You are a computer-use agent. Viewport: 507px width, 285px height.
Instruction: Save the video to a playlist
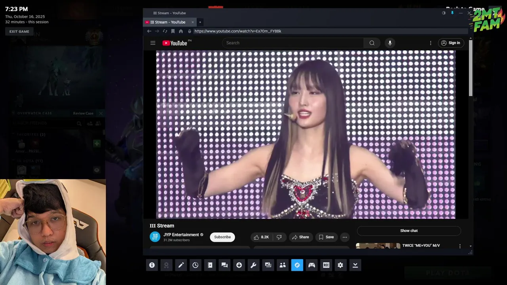(326, 237)
